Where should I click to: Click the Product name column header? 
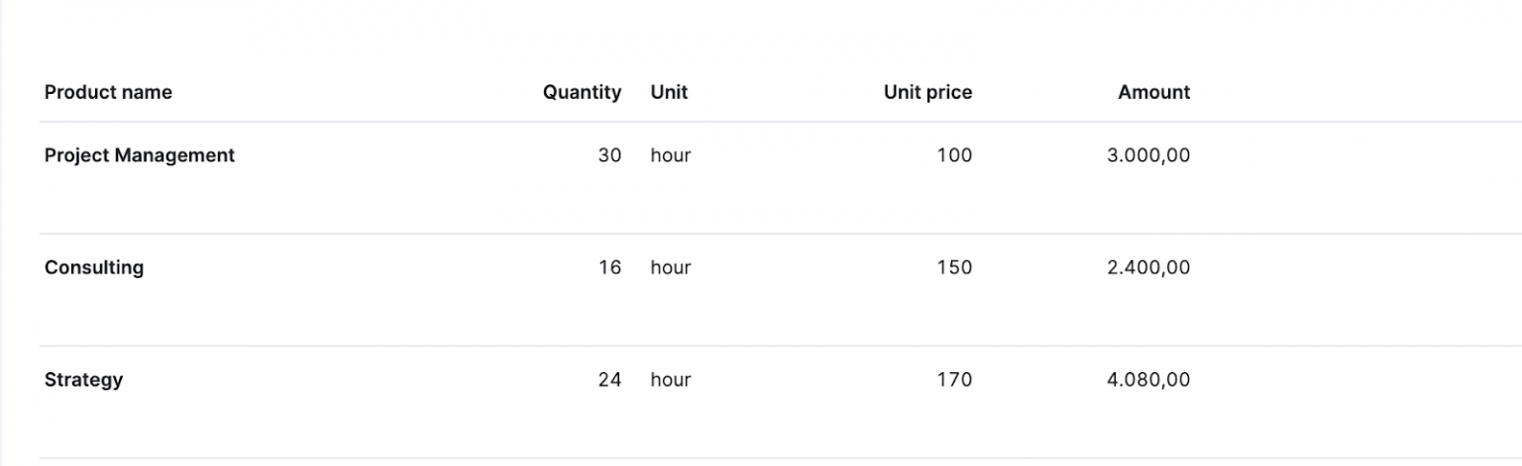(x=108, y=92)
